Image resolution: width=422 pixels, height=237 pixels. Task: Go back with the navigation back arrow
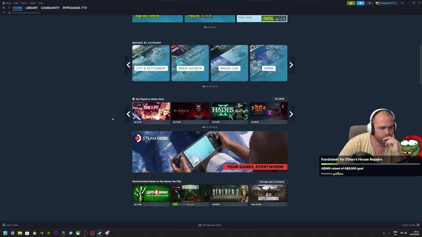(x=4, y=8)
